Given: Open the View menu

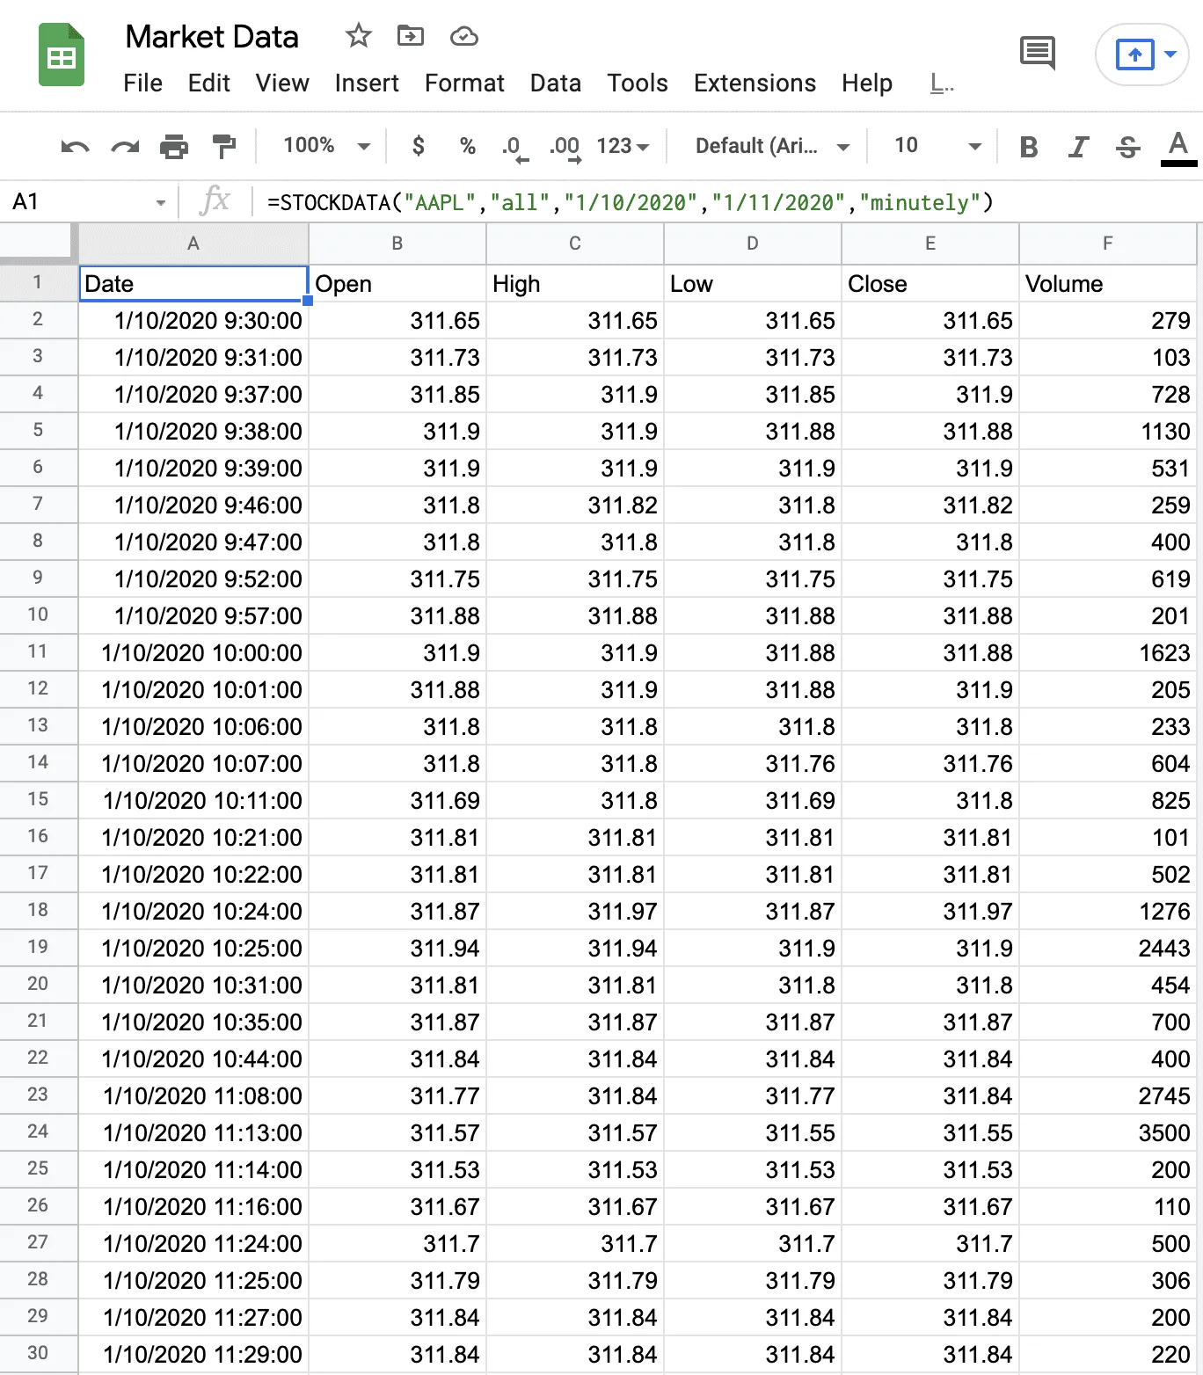Looking at the screenshot, I should click(x=282, y=84).
